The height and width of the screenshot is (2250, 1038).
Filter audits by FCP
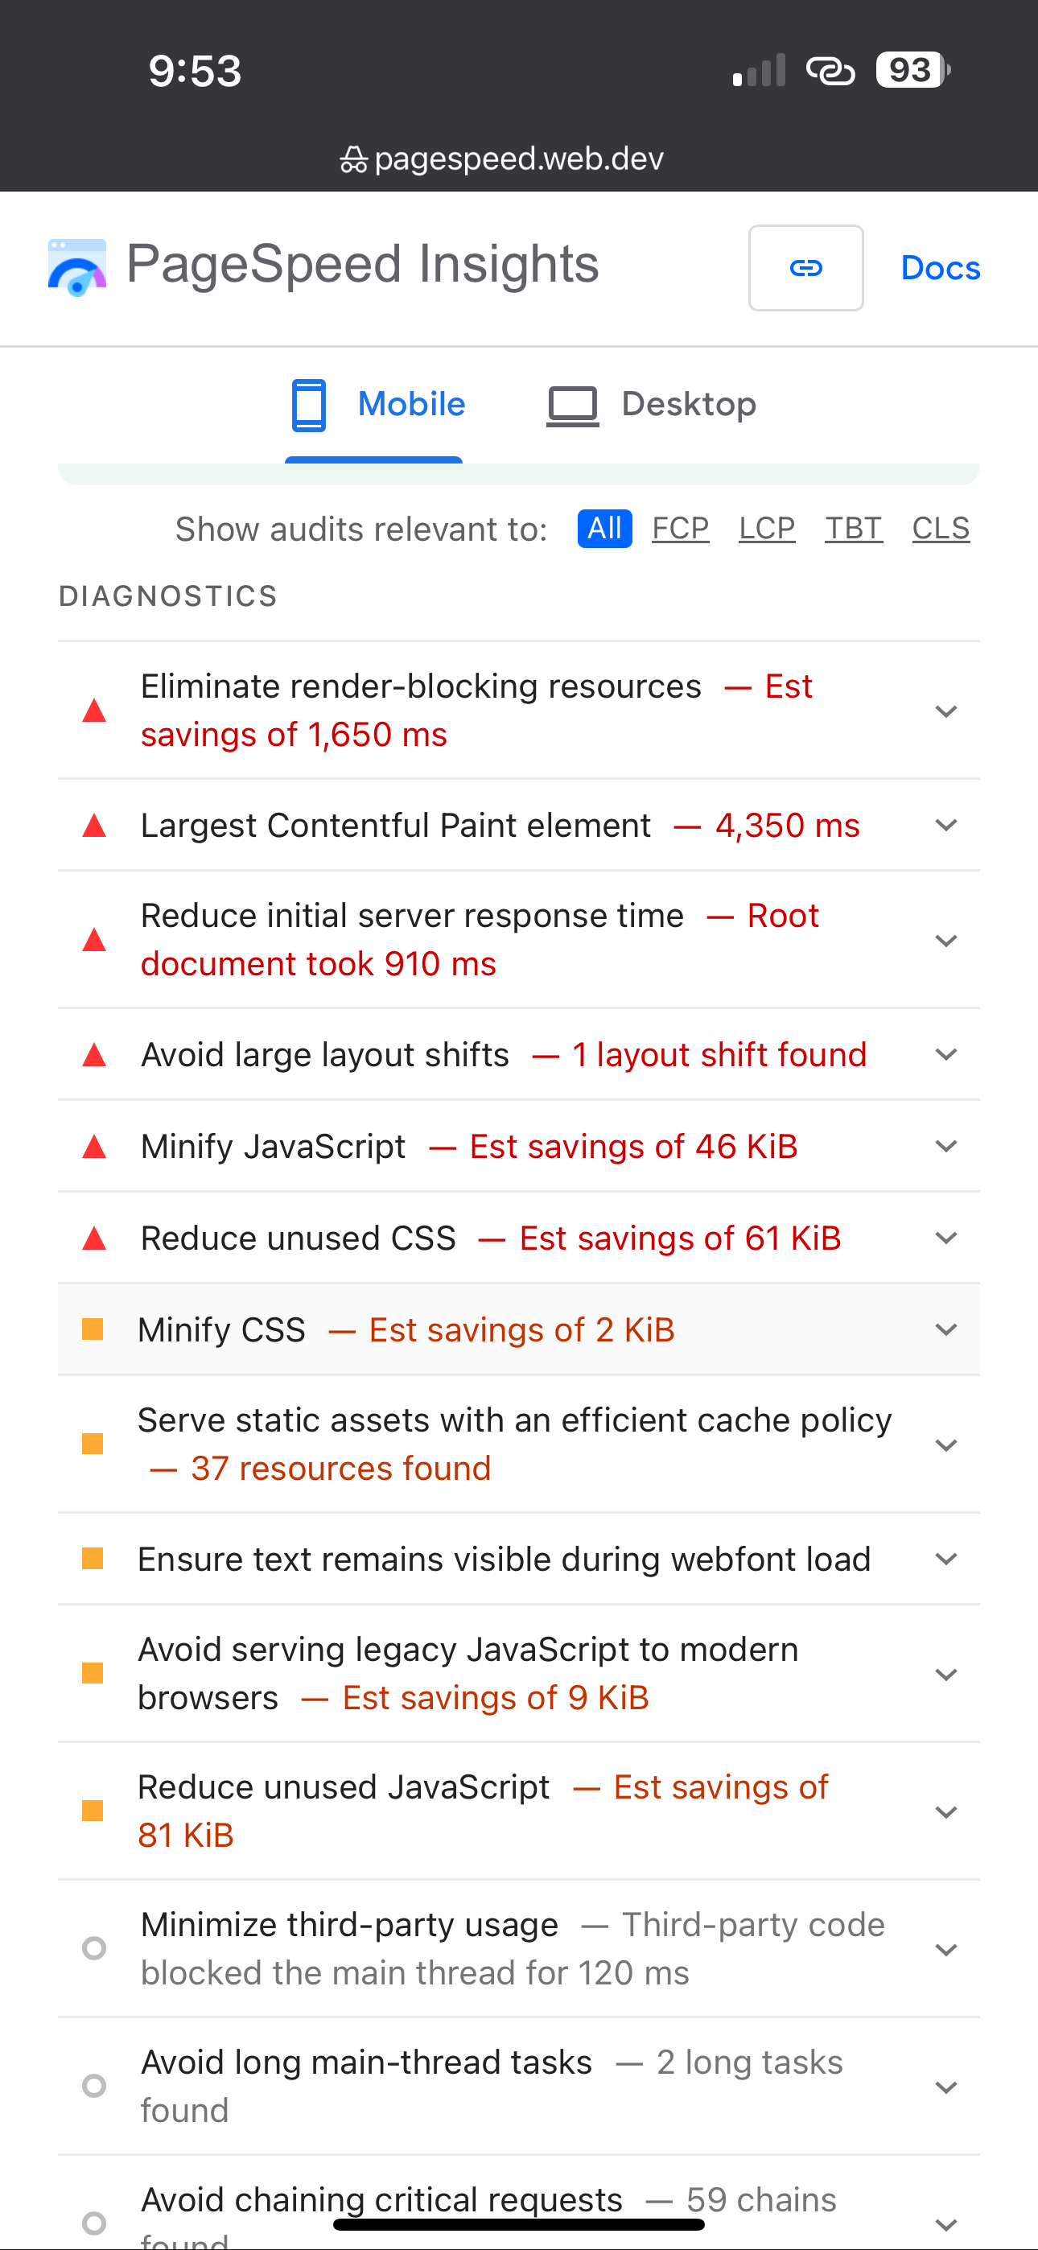pyautogui.click(x=680, y=529)
